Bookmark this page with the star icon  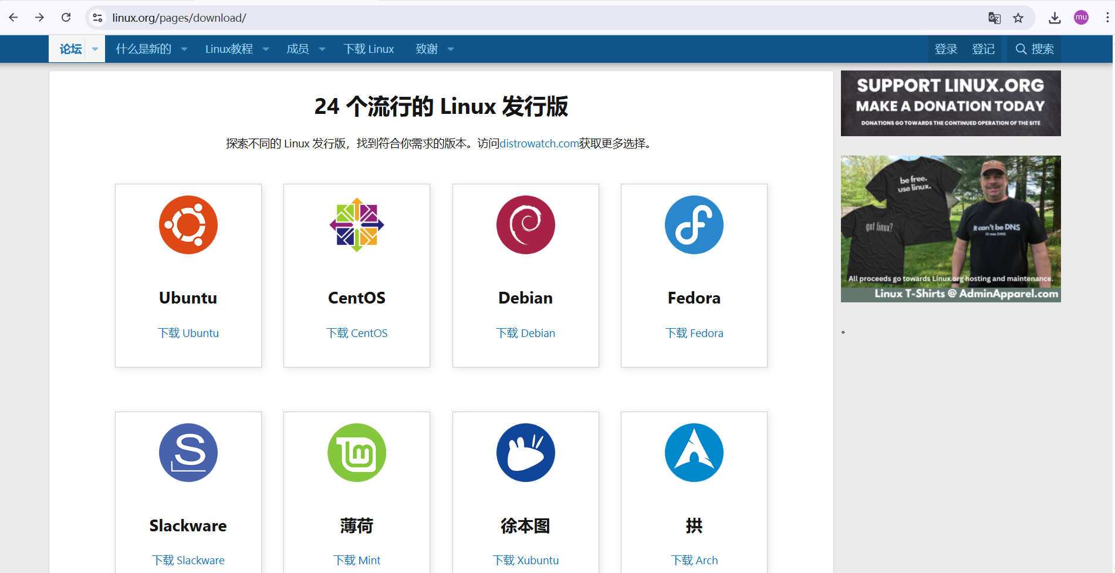point(1018,18)
